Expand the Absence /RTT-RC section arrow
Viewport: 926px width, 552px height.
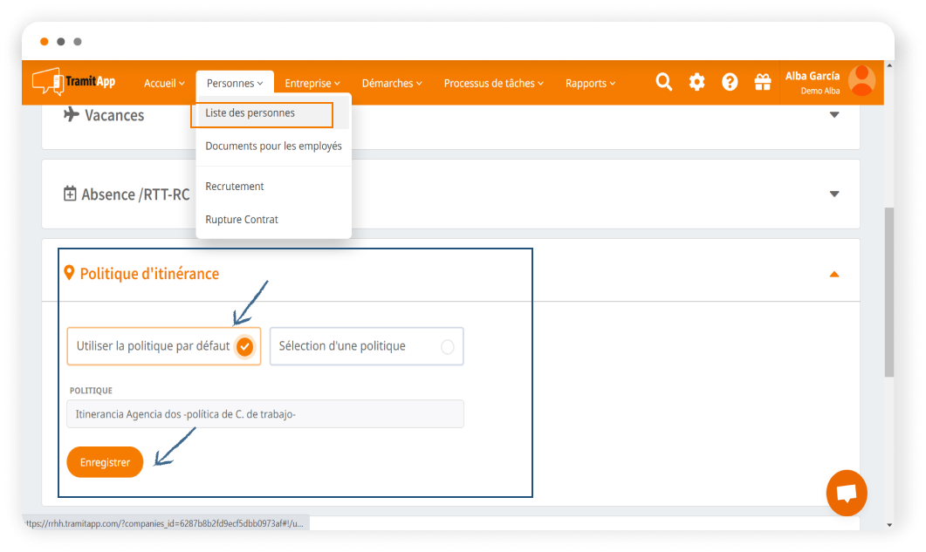pos(833,194)
